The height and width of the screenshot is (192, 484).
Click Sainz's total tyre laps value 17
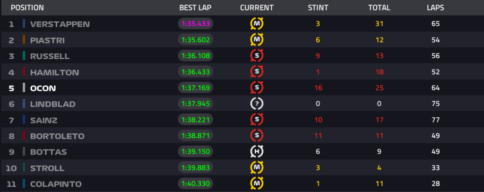pyautogui.click(x=379, y=120)
